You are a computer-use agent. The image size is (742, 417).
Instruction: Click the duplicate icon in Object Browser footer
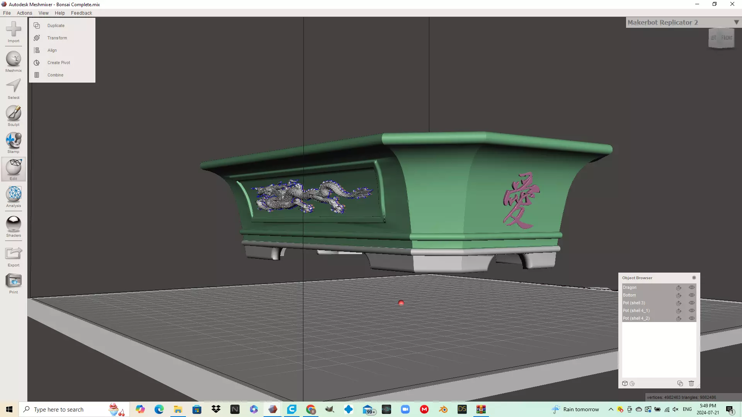coord(680,383)
